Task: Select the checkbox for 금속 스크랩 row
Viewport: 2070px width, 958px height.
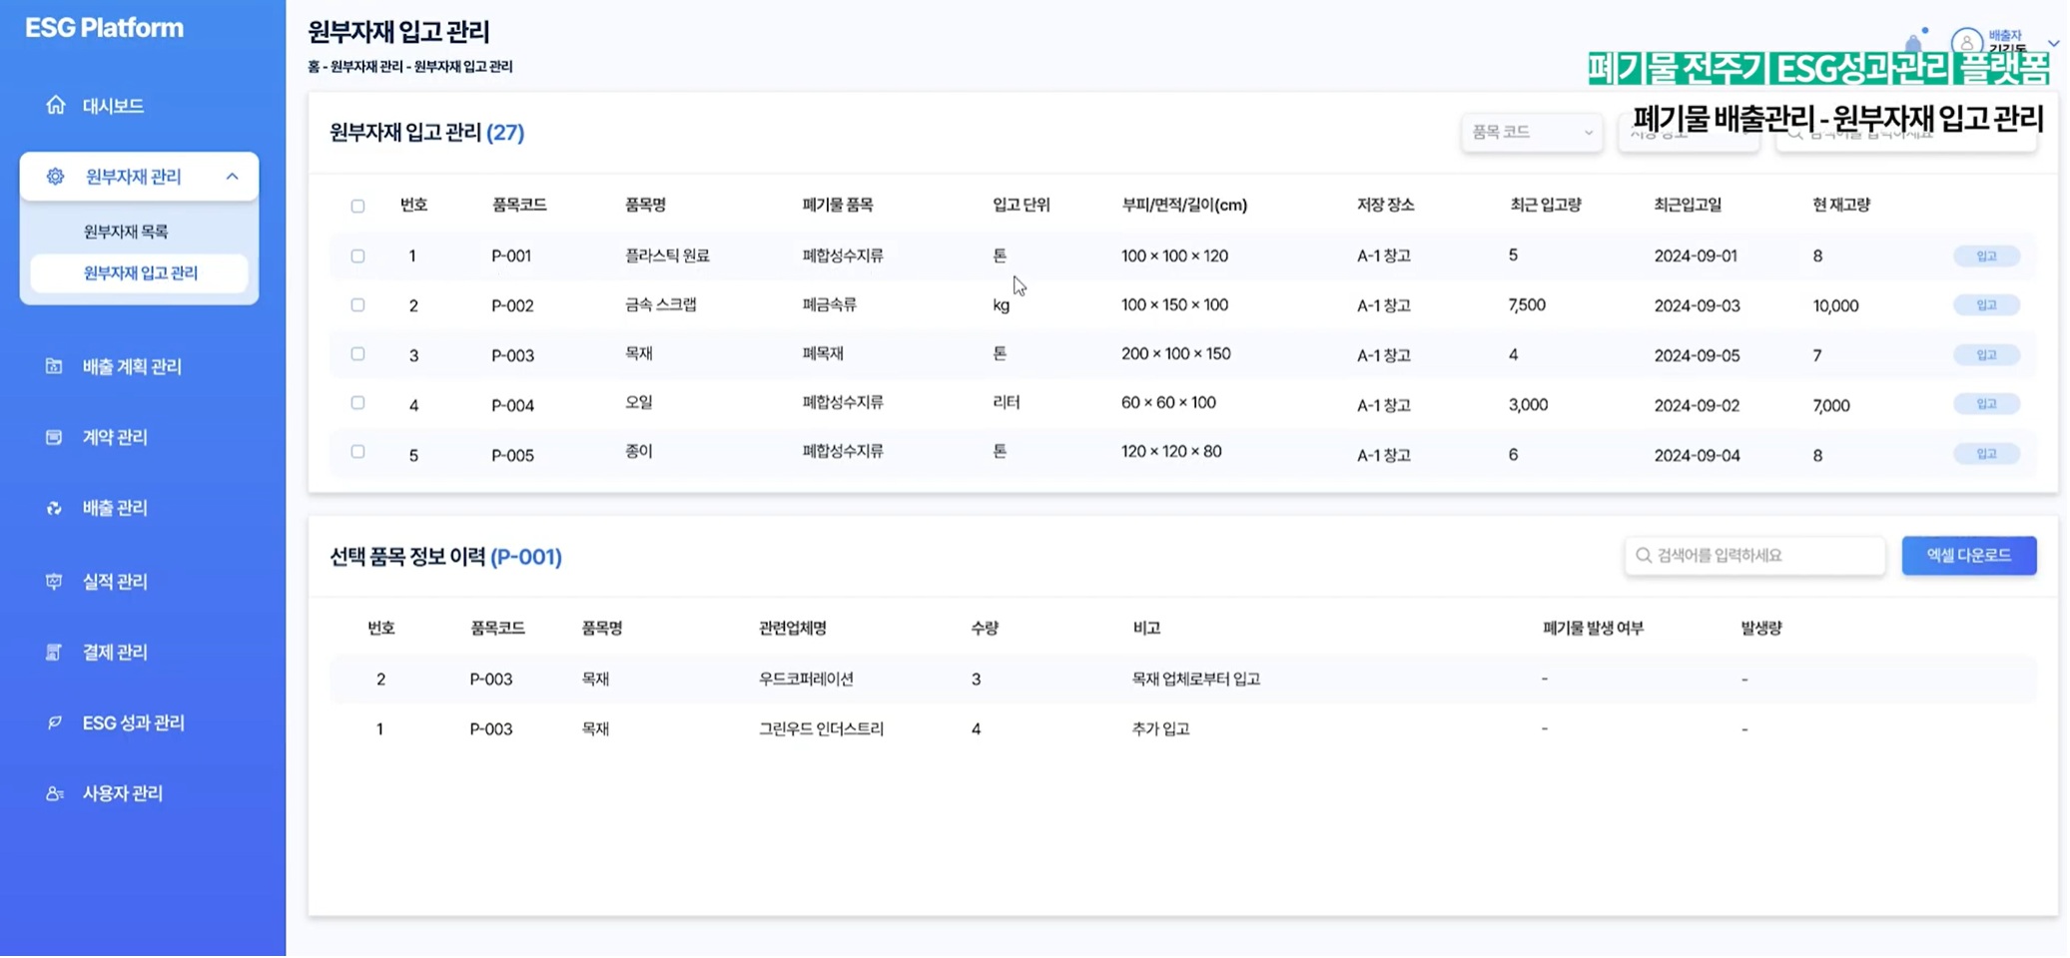Action: 357,304
